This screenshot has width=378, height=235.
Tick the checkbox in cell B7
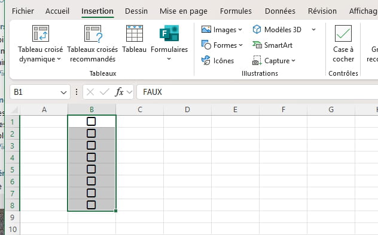(x=91, y=193)
